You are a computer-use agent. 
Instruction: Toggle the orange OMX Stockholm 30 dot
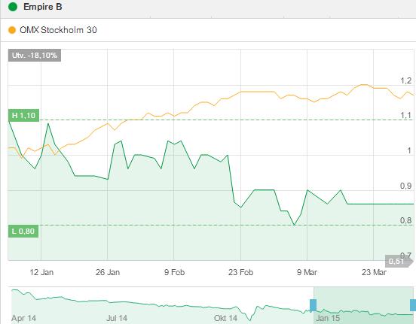pyautogui.click(x=12, y=30)
